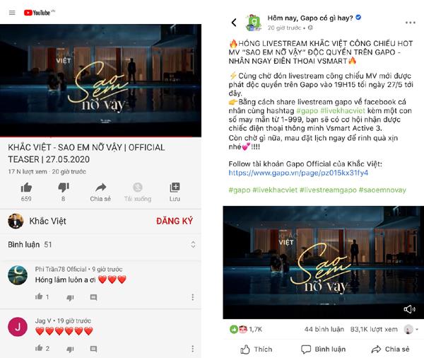
Task: Open the YouTube hamburger menu
Action: (12, 13)
